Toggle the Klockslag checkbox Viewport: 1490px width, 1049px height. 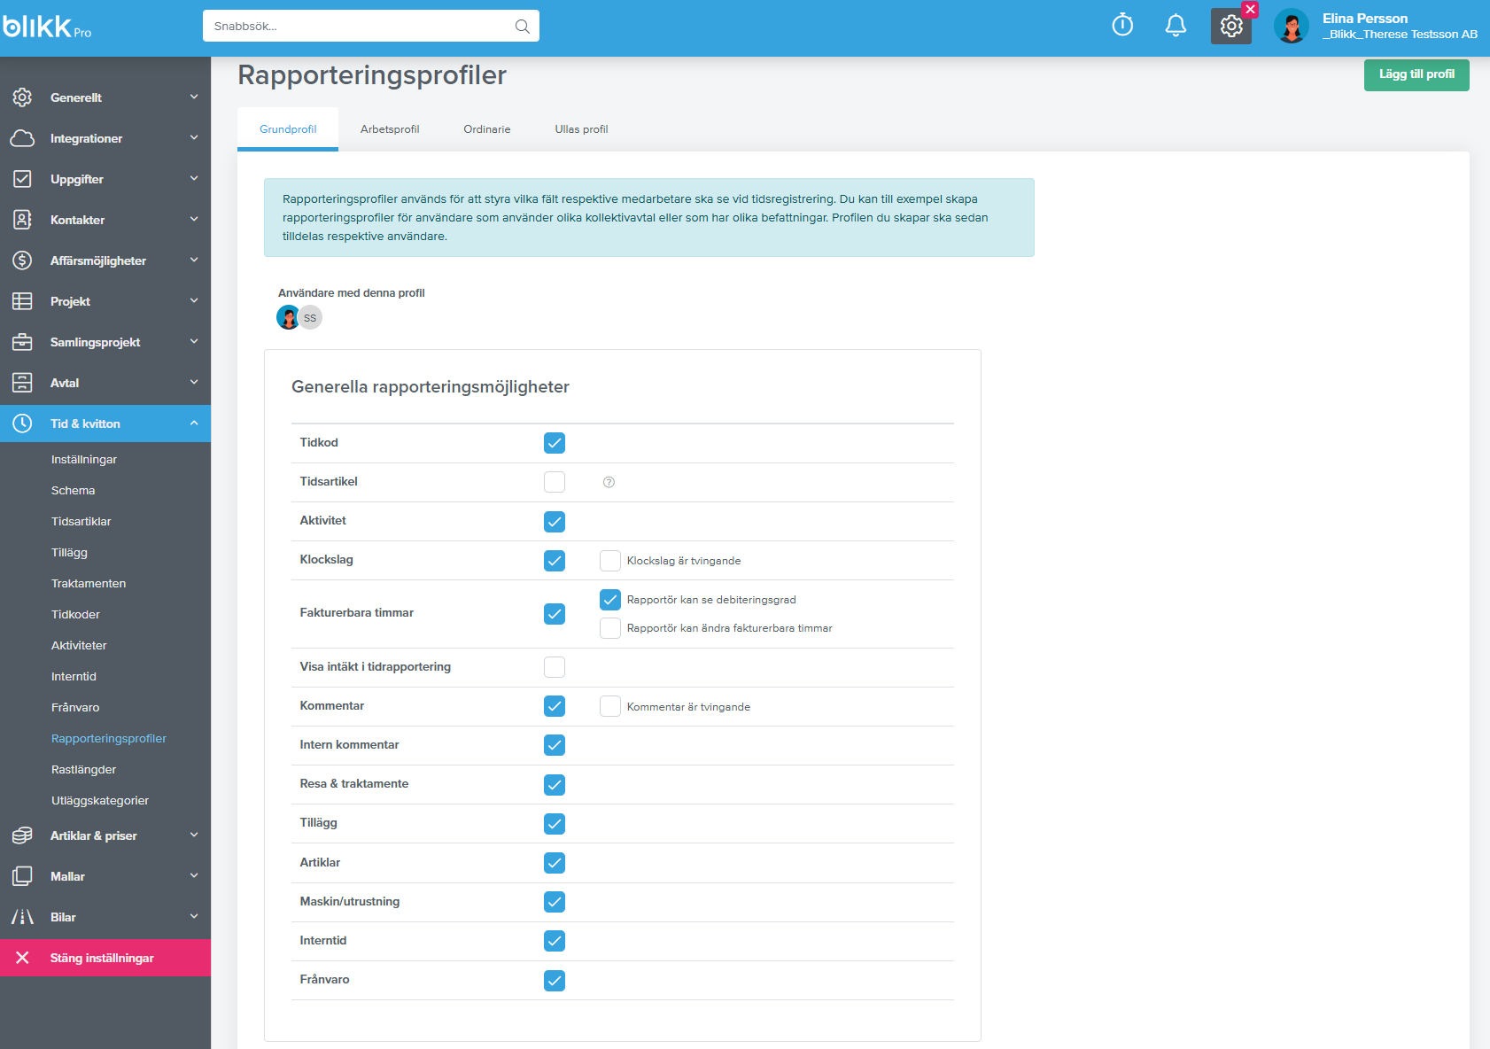(x=555, y=561)
